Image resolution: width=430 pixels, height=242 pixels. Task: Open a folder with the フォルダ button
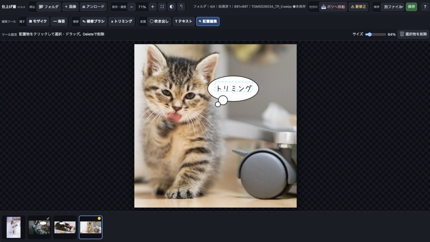coord(49,7)
